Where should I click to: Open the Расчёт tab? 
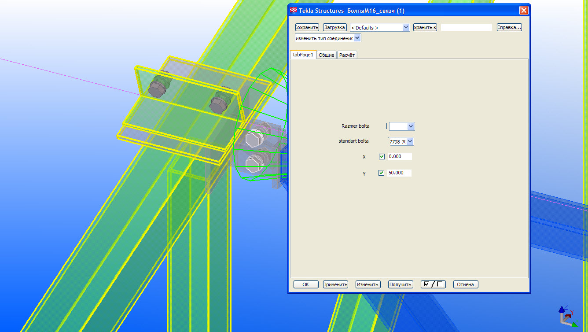(347, 55)
